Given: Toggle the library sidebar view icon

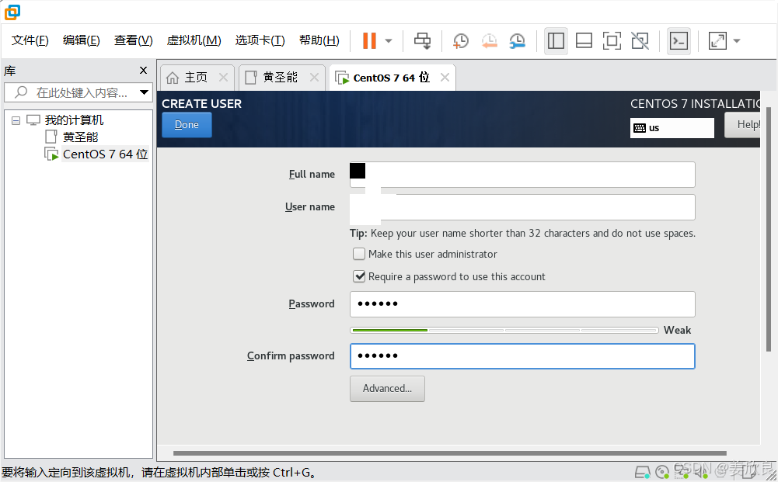Looking at the screenshot, I should [556, 40].
